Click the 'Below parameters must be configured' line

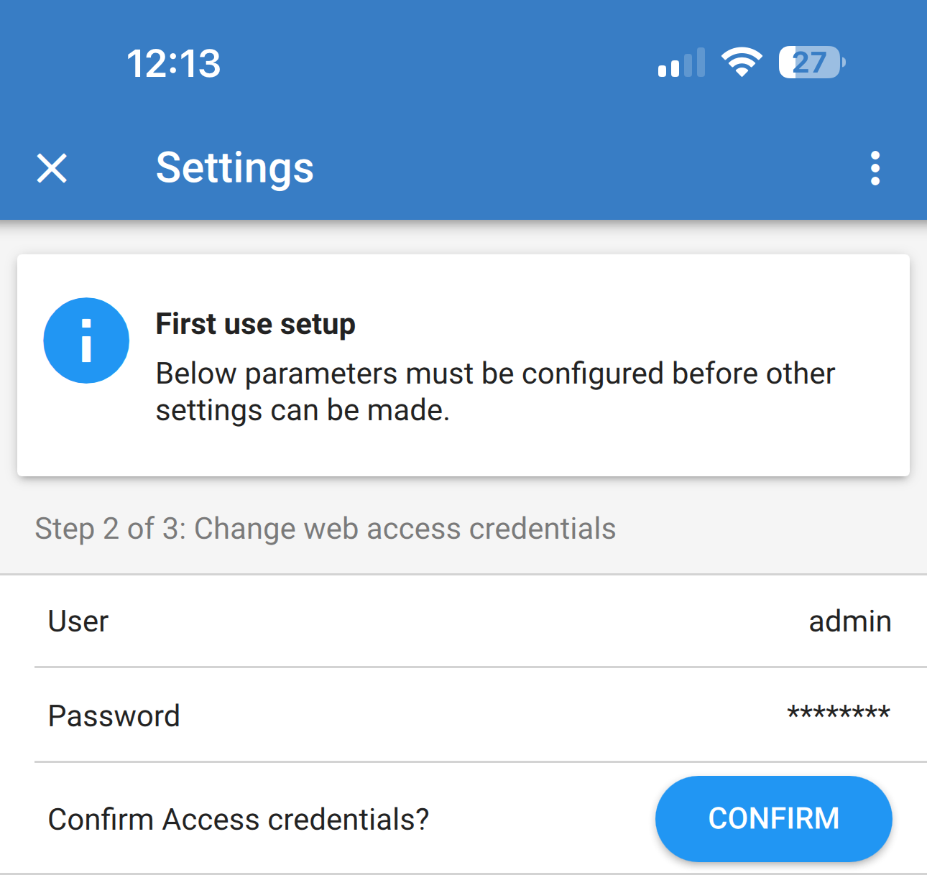[495, 374]
